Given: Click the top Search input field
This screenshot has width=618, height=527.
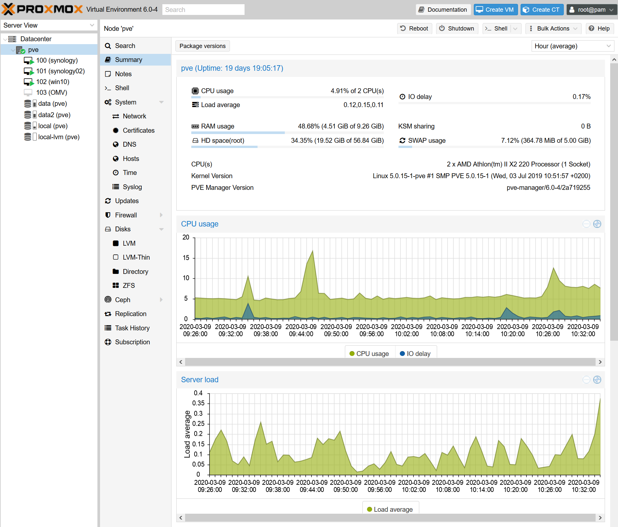Looking at the screenshot, I should (203, 10).
